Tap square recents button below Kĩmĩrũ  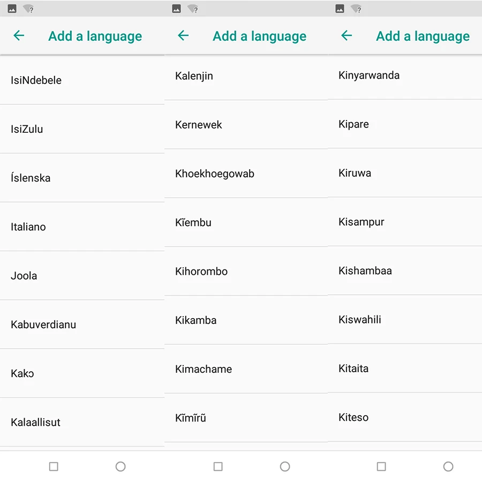[x=218, y=466]
